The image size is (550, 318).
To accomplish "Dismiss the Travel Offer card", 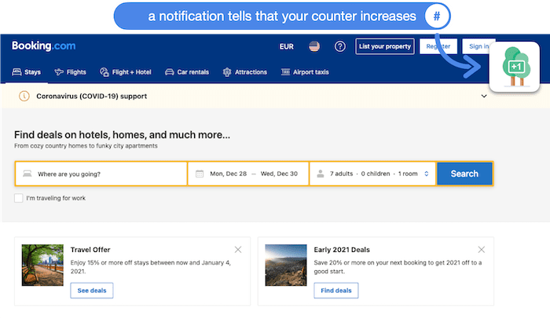I will click(238, 250).
